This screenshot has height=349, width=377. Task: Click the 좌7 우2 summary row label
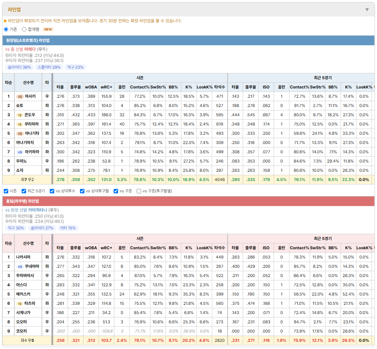(27, 180)
